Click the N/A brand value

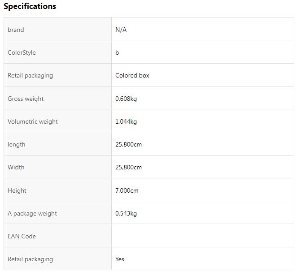click(x=121, y=30)
